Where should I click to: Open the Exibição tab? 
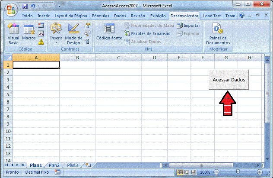158,16
